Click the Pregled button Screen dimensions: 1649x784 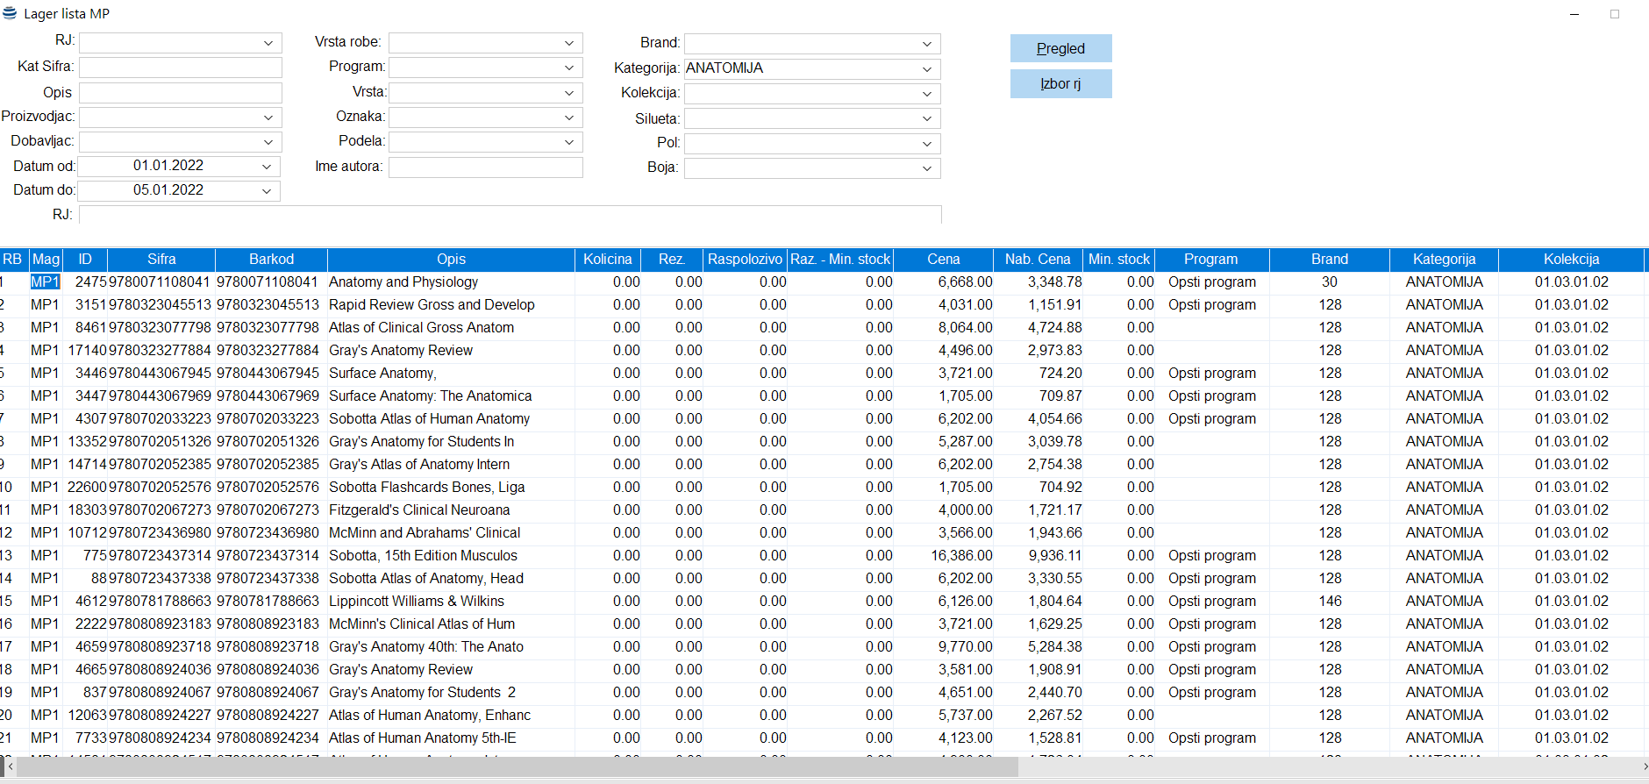[1060, 48]
